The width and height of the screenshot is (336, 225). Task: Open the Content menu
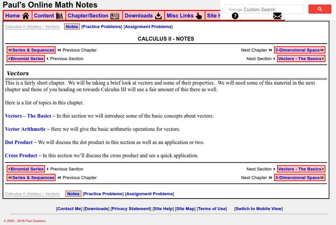tap(49, 16)
